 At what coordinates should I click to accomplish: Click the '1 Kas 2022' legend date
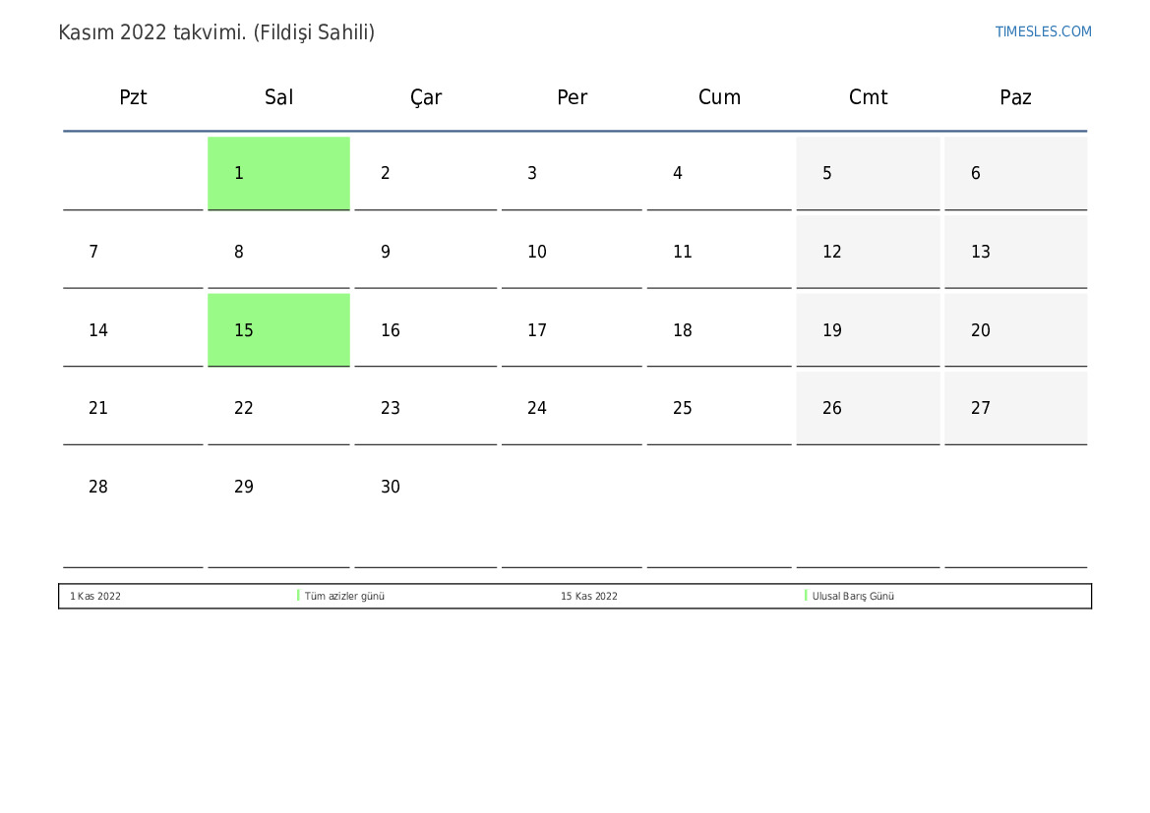point(95,596)
